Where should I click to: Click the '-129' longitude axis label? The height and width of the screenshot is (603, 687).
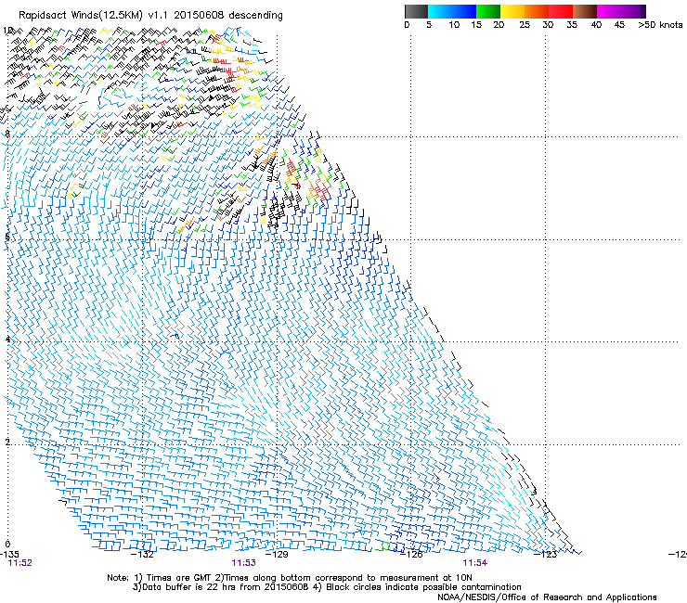[277, 555]
